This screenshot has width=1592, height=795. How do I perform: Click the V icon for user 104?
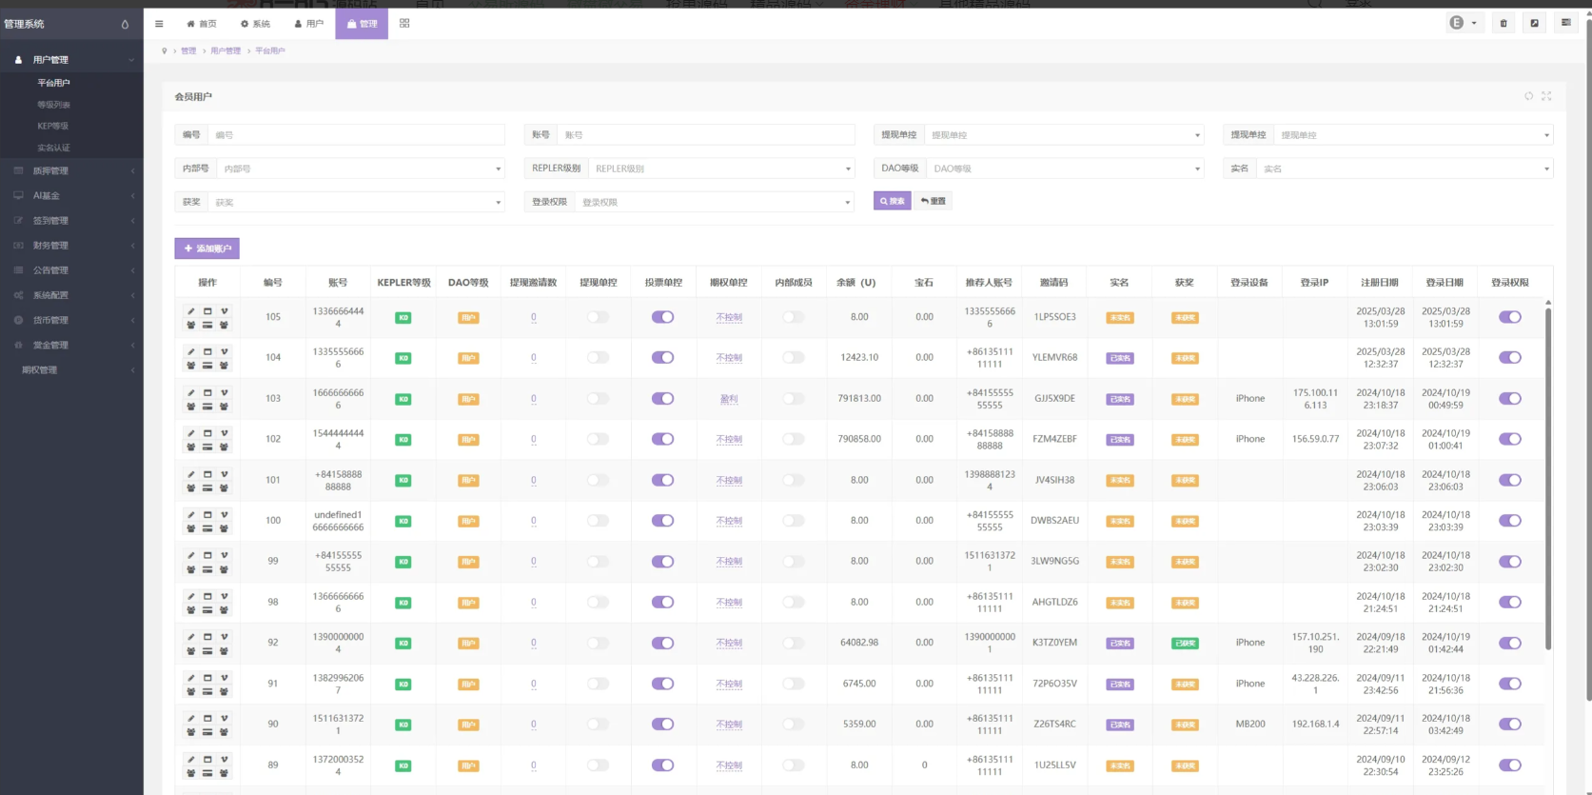coord(225,352)
